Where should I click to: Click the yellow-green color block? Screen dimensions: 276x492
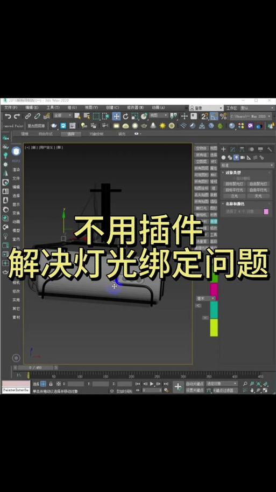214,327
